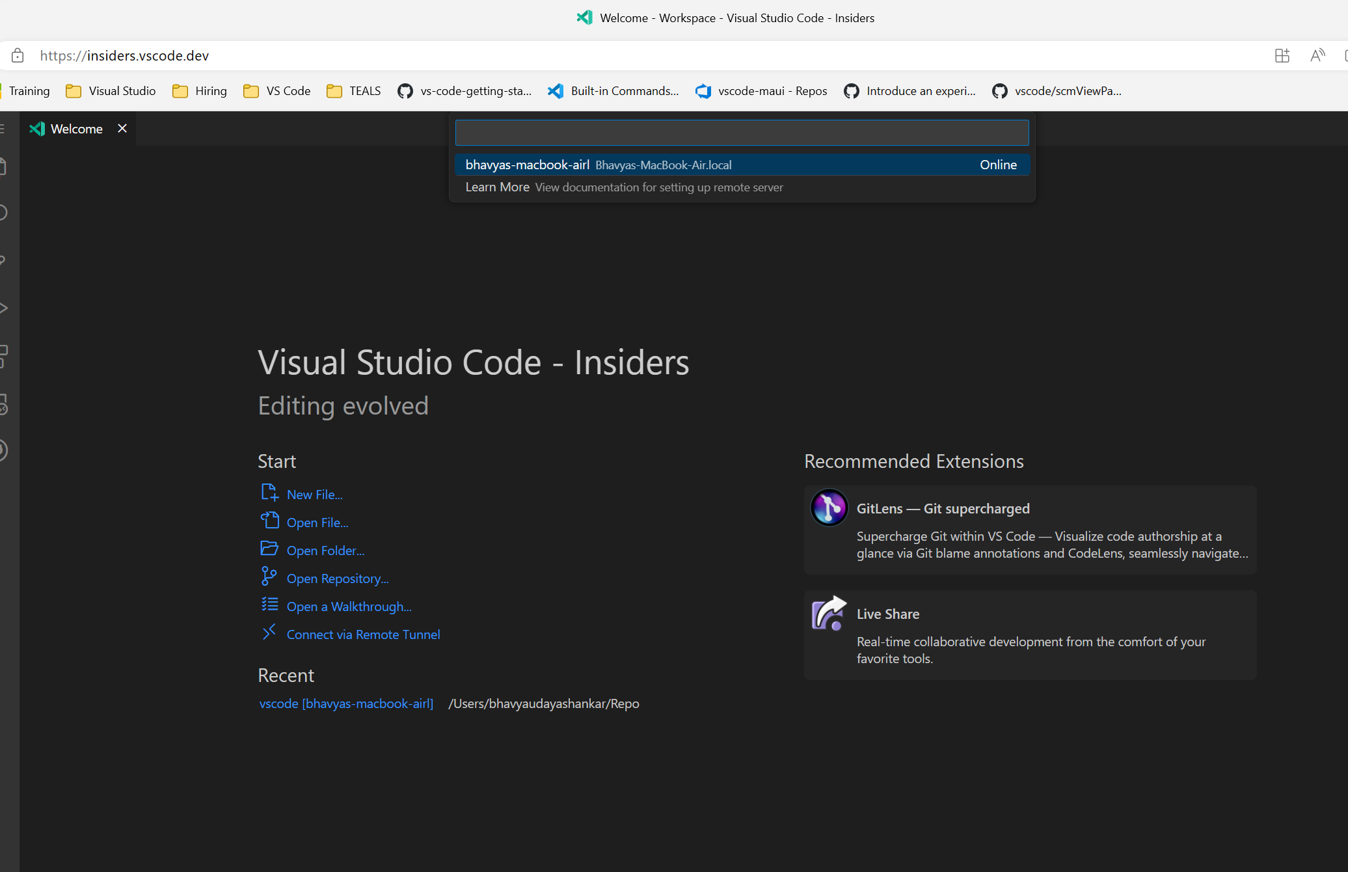The height and width of the screenshot is (872, 1348).
Task: Click the browser apps grid icon
Action: [1282, 56]
